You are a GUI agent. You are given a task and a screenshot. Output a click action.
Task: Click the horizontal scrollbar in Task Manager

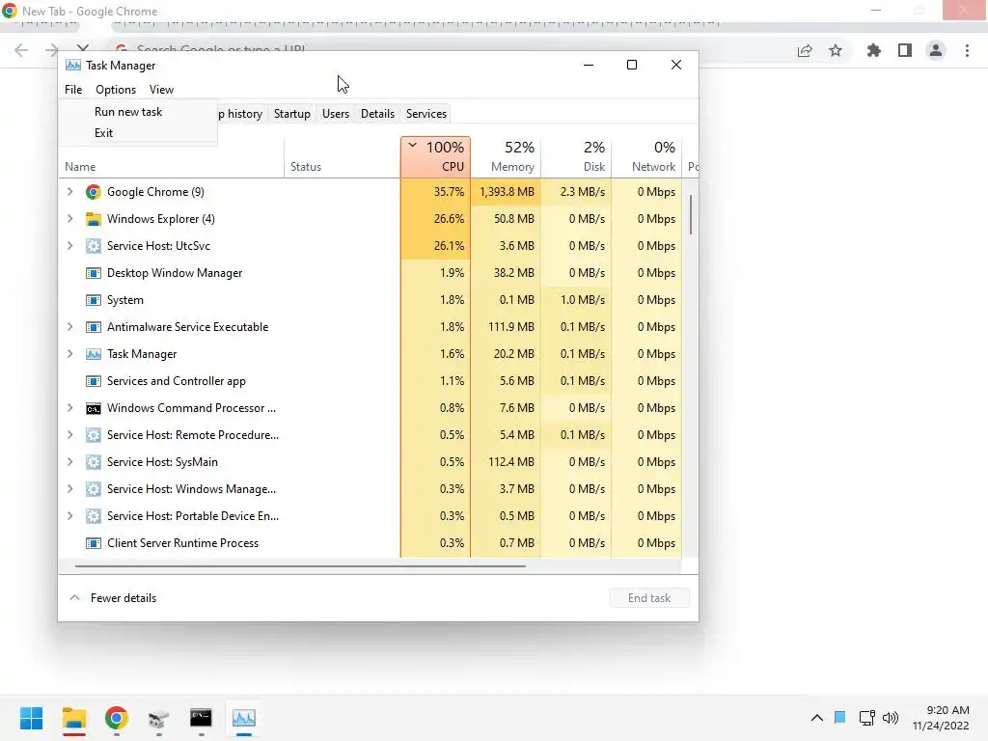(x=300, y=566)
